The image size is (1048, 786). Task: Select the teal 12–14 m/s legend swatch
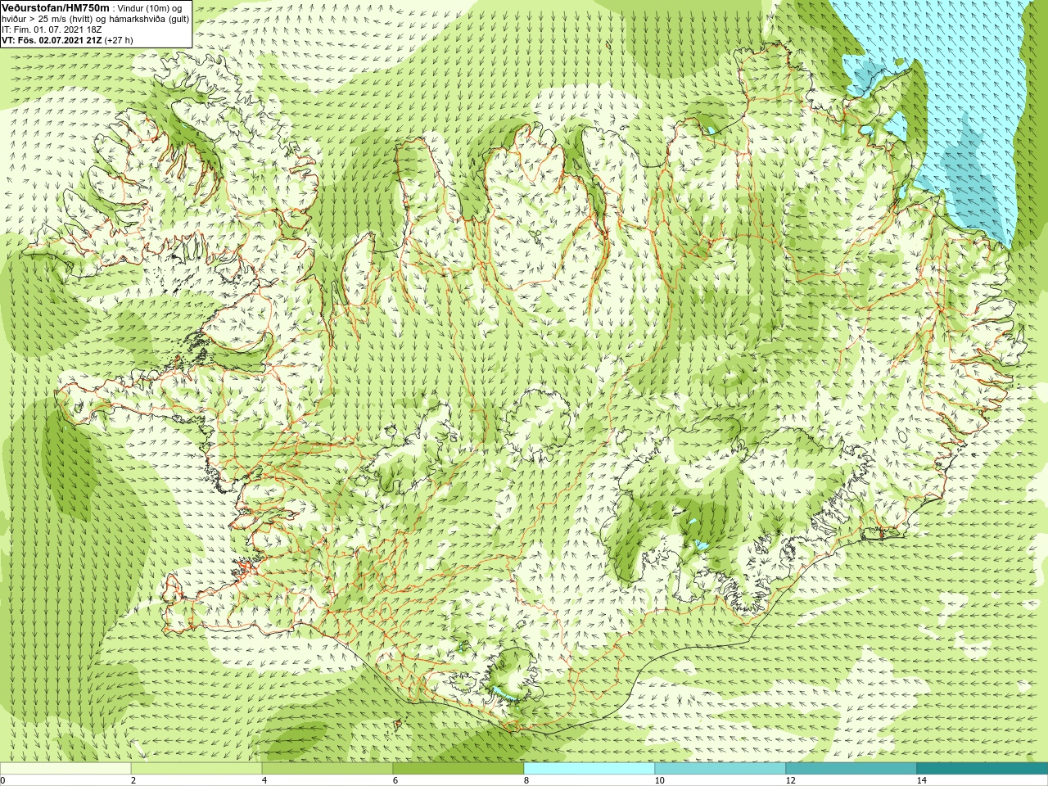tap(851, 769)
